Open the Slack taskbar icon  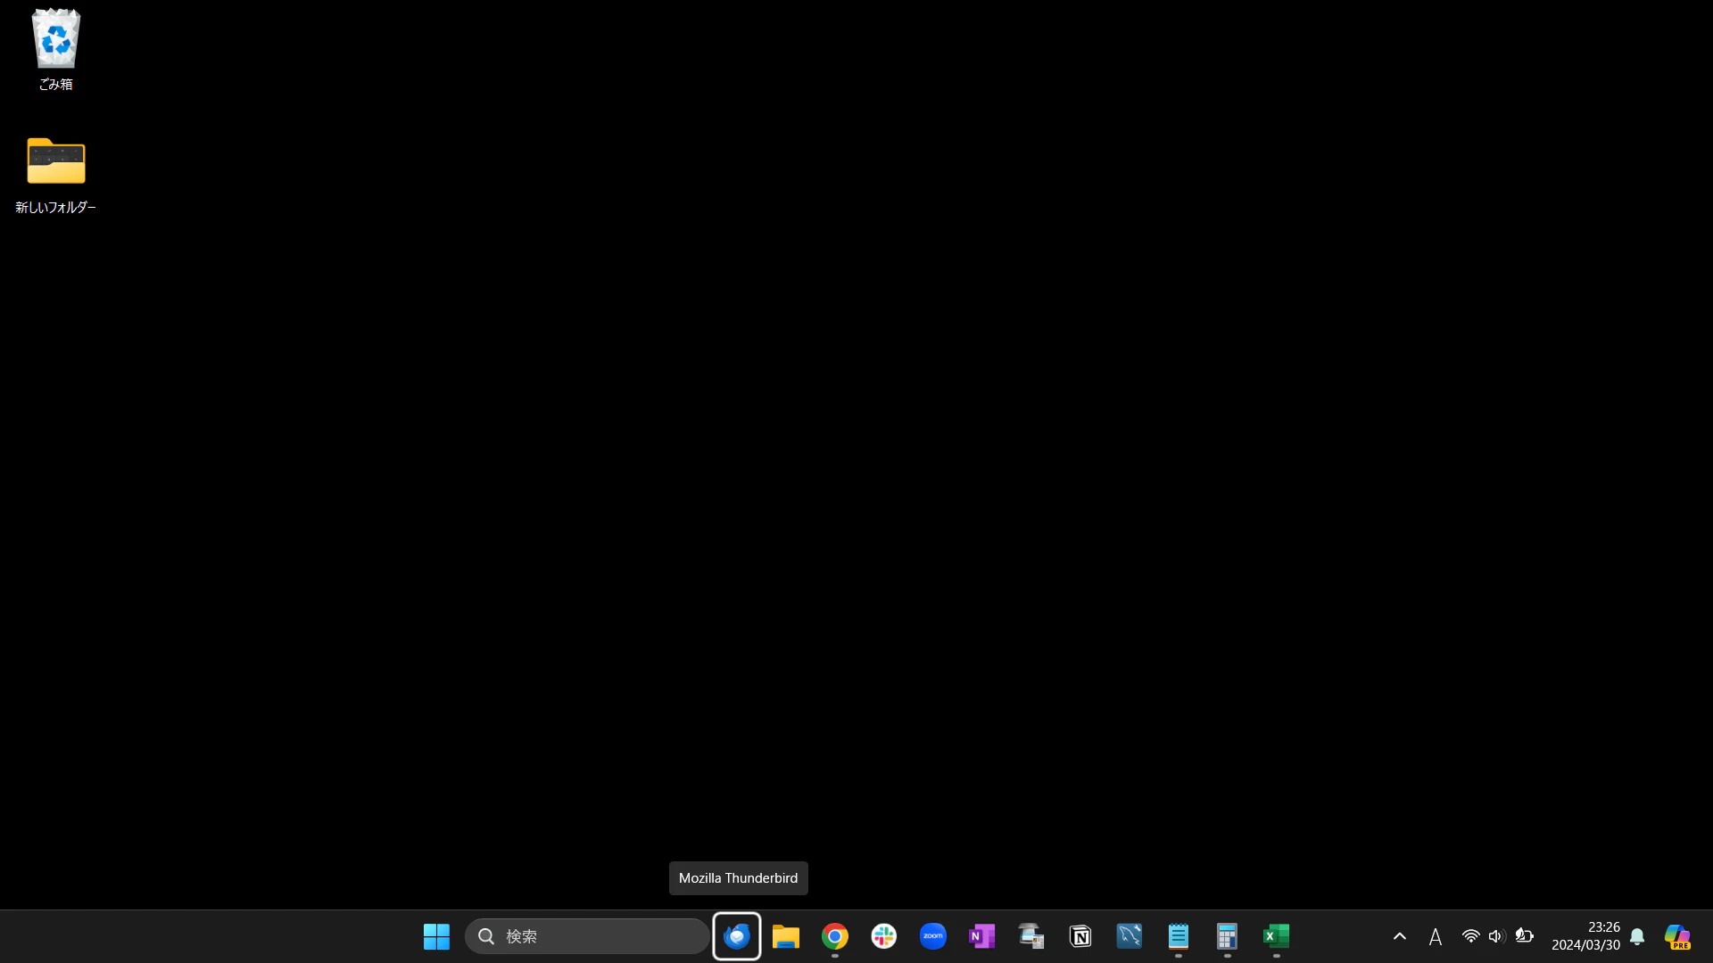pyautogui.click(x=884, y=936)
